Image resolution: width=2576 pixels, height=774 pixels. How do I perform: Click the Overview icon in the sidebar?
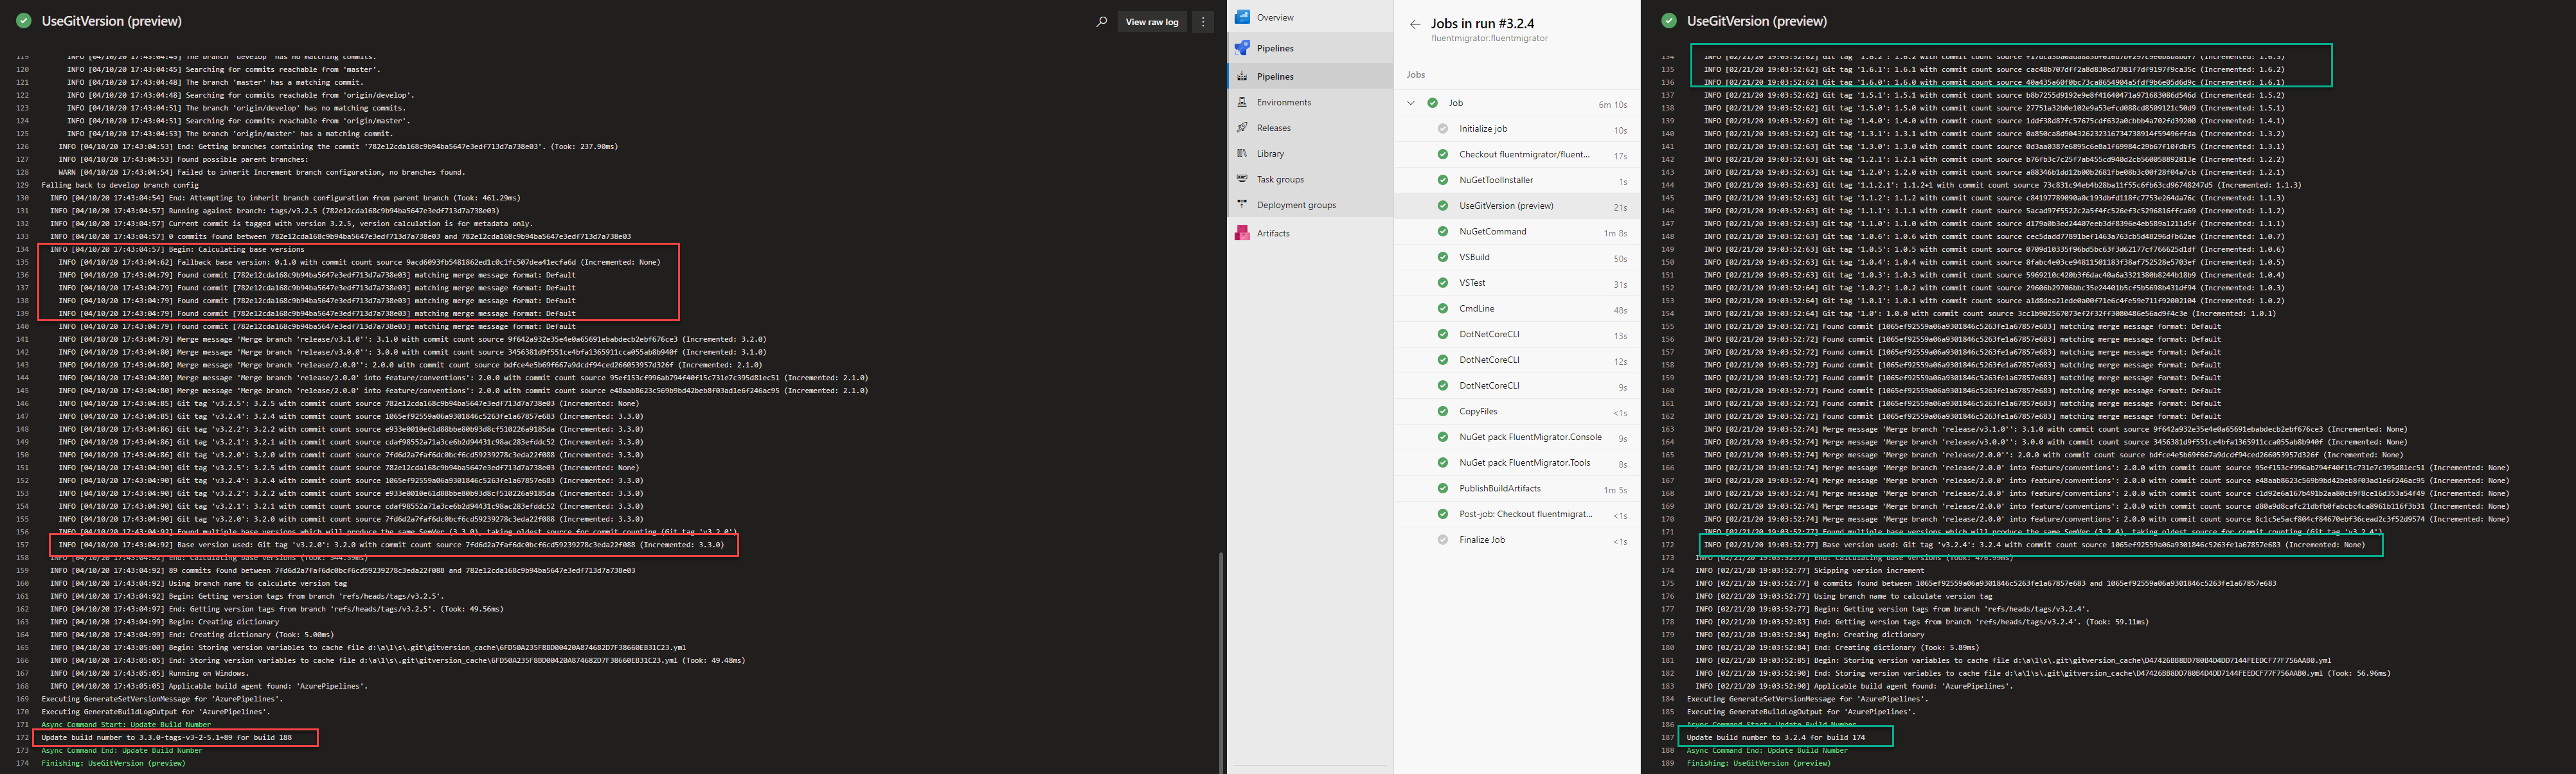(1242, 17)
